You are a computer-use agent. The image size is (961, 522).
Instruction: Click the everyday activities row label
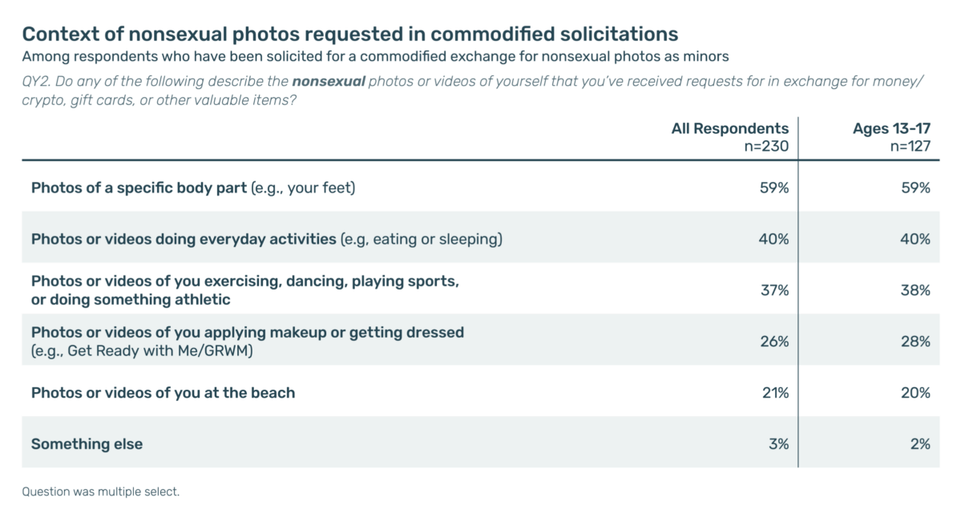pos(267,239)
